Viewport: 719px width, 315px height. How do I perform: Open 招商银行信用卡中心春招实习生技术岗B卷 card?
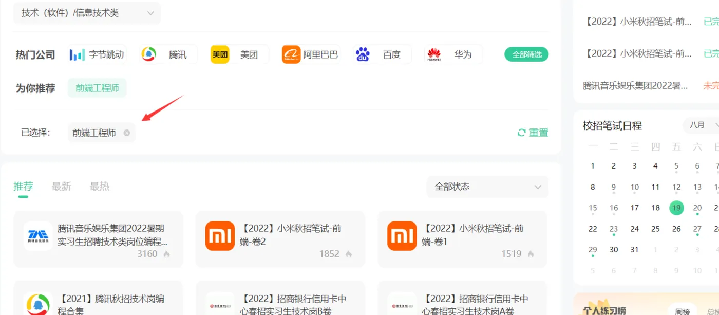pyautogui.click(x=280, y=298)
